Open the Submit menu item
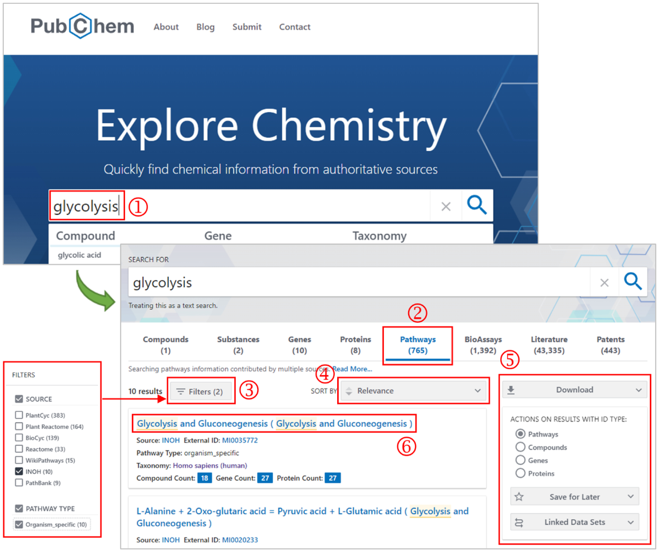The width and height of the screenshot is (658, 552). (247, 27)
